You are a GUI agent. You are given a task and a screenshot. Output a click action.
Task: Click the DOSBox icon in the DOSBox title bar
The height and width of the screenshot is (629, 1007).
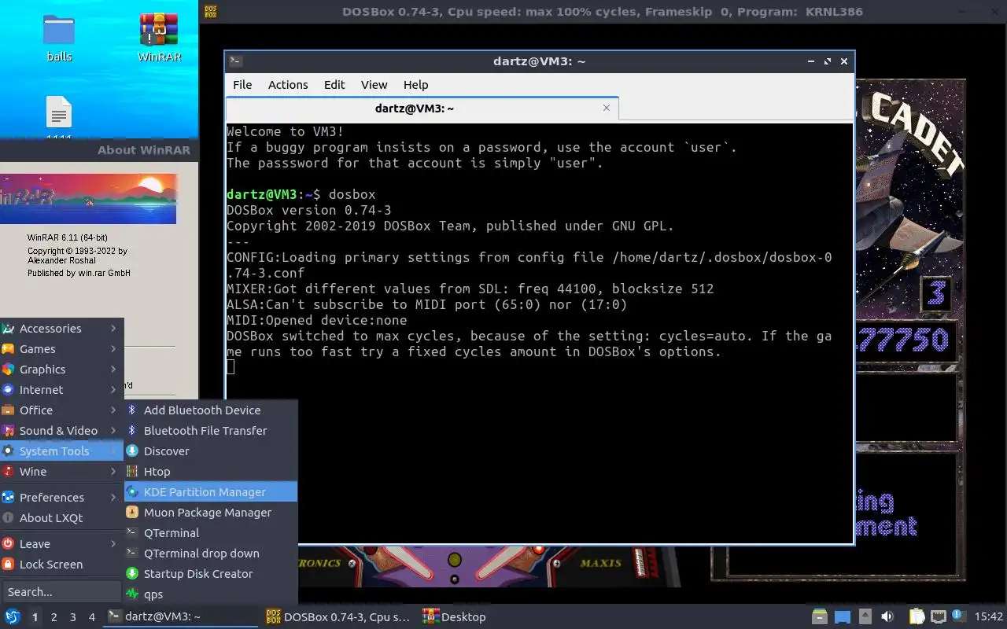tap(210, 12)
